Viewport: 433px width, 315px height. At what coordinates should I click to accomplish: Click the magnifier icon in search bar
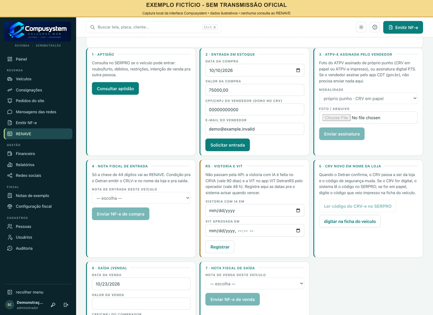92,27
